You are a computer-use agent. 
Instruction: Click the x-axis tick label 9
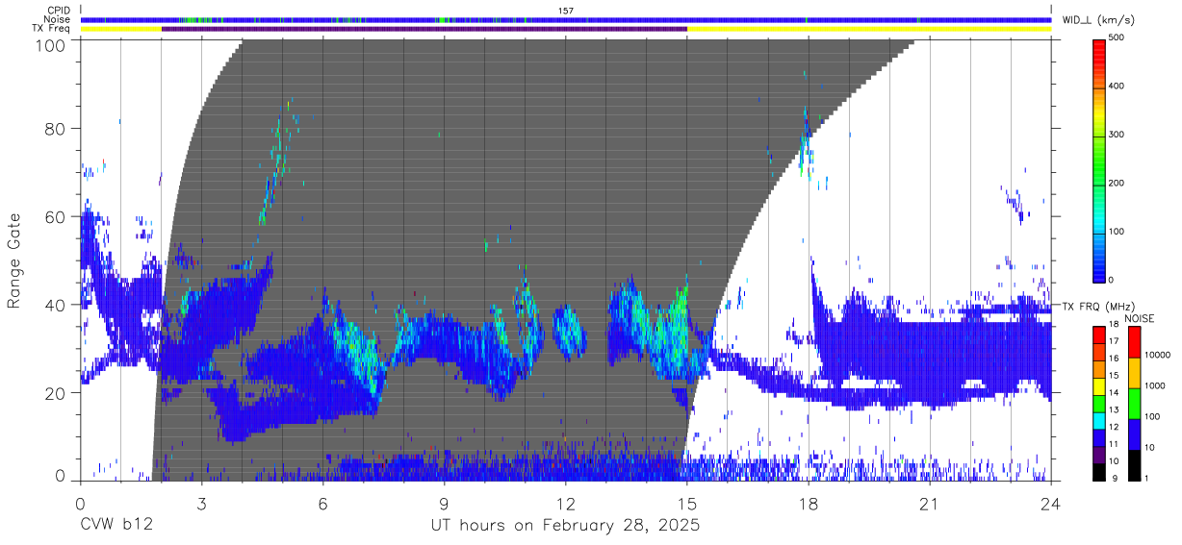coord(445,504)
